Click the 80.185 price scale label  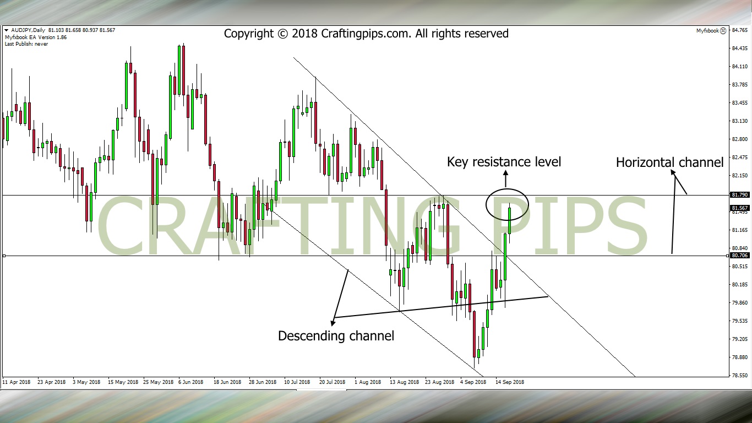click(739, 285)
